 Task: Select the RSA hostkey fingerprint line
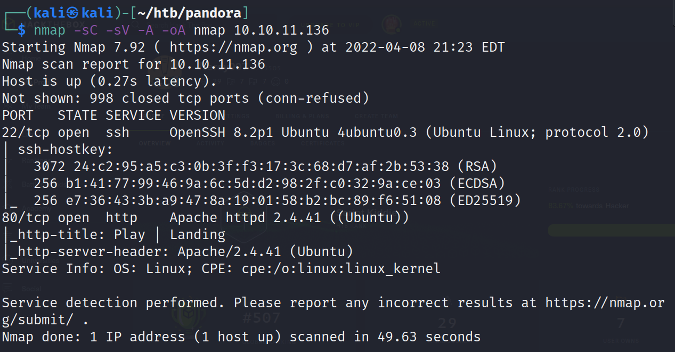pos(265,166)
